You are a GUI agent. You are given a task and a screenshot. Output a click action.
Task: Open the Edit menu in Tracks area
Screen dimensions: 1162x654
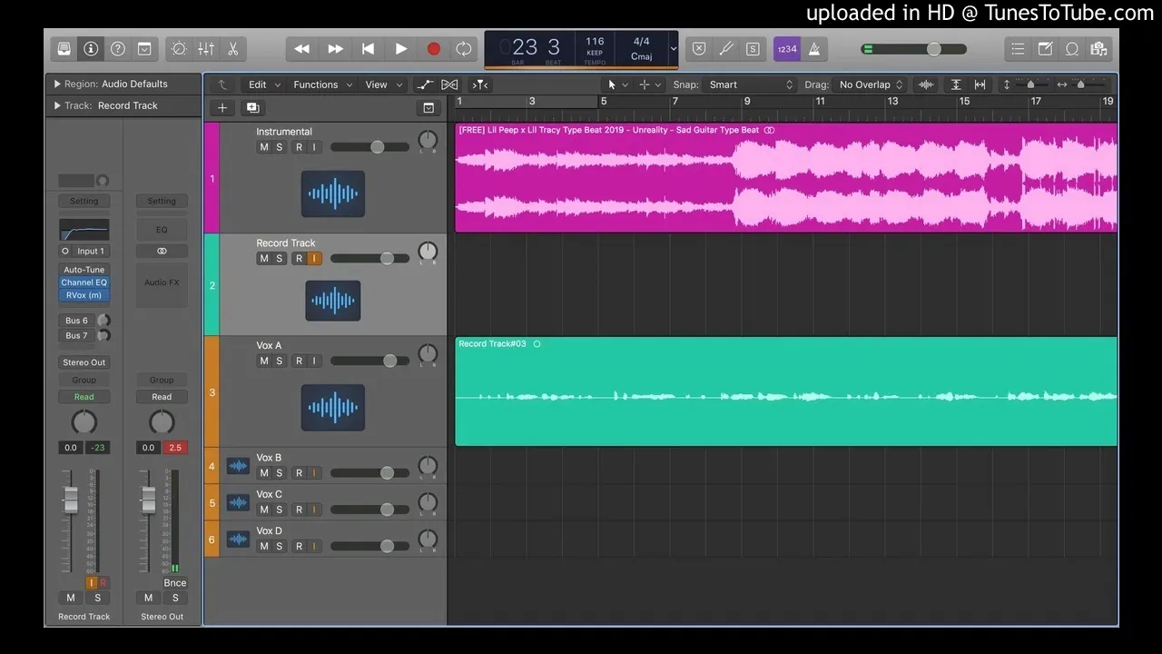point(262,84)
